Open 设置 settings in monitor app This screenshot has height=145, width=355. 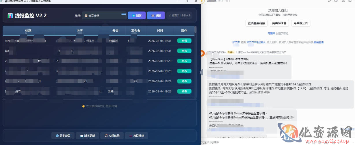click(156, 16)
